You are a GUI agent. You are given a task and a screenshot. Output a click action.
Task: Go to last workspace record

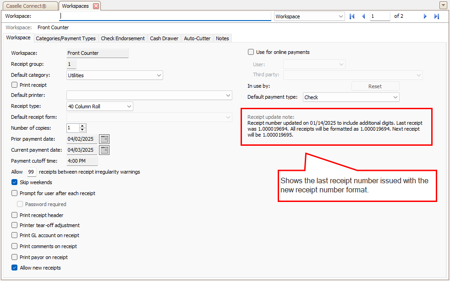click(437, 16)
